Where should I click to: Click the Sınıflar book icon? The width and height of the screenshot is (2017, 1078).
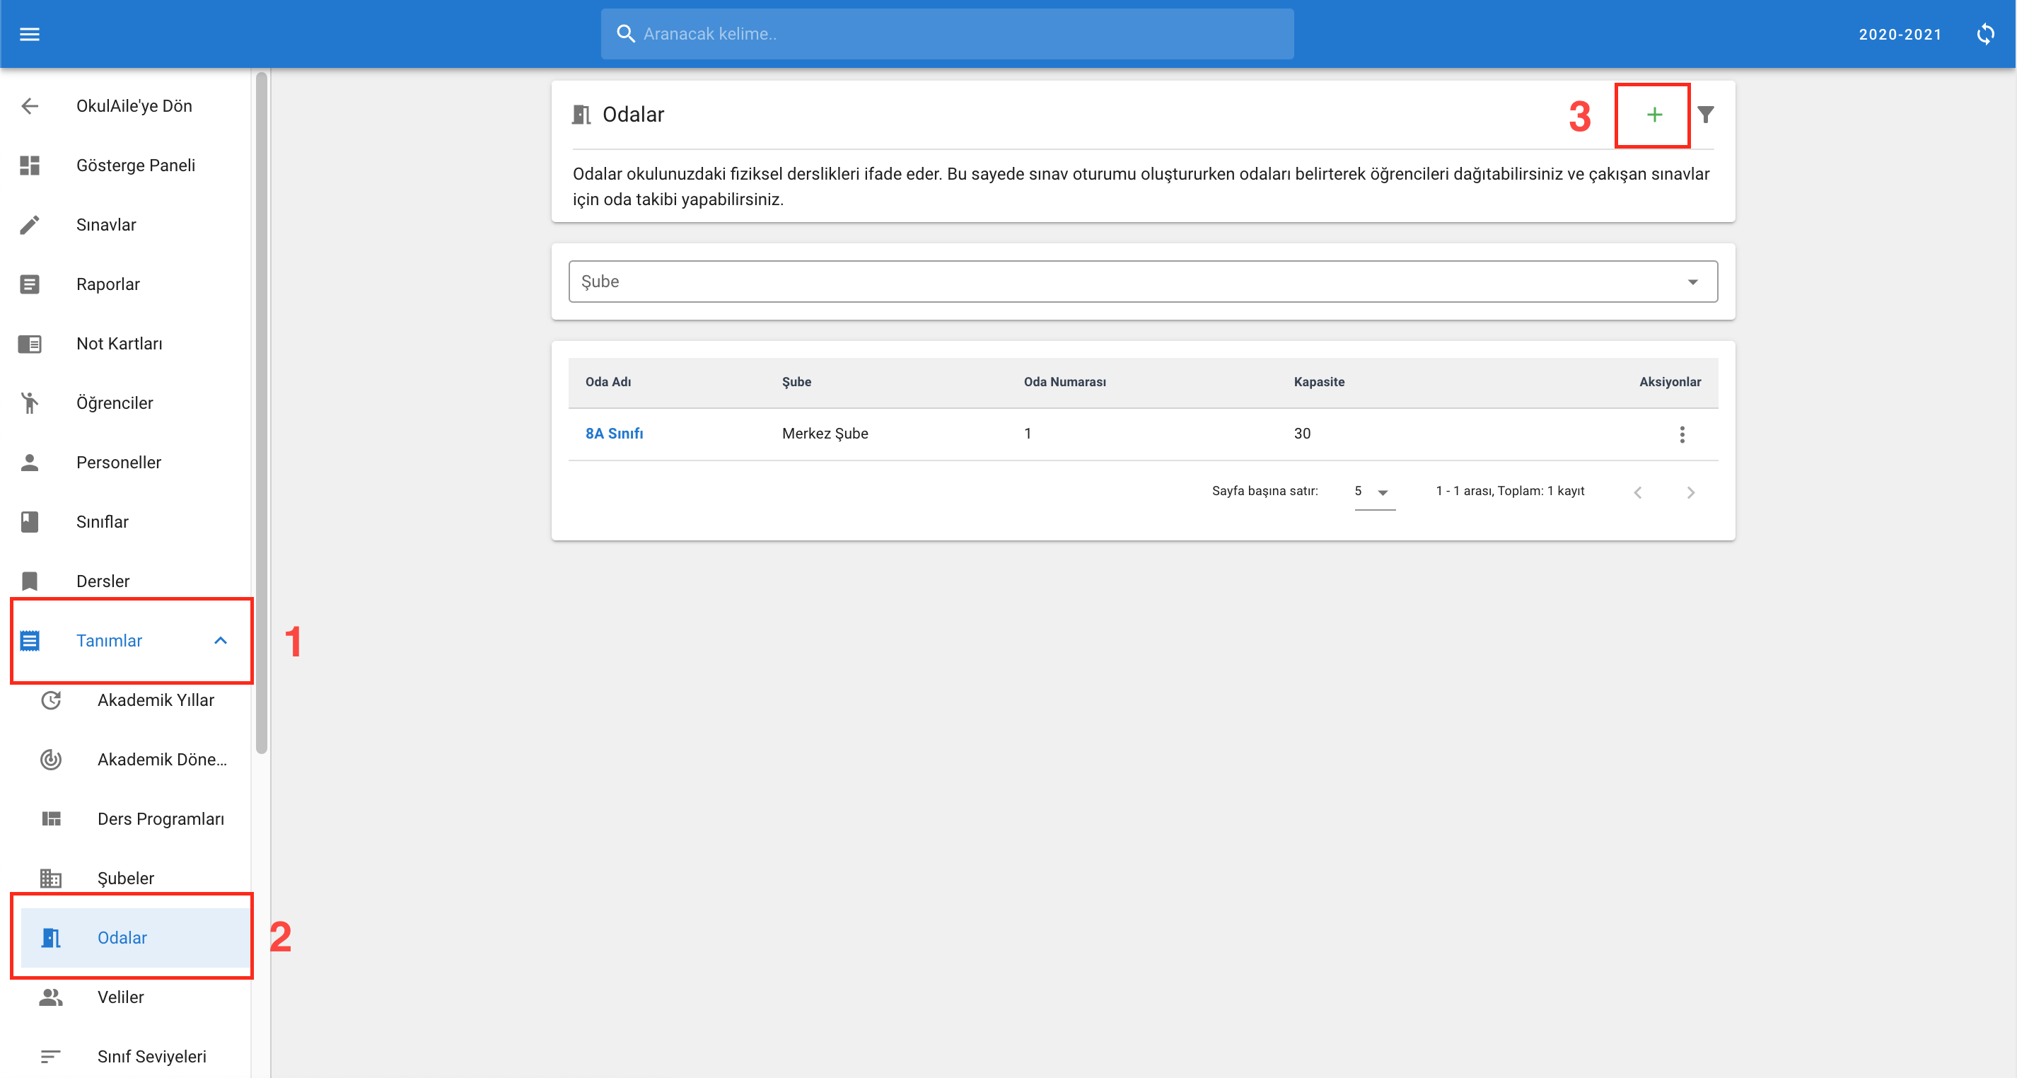(30, 522)
